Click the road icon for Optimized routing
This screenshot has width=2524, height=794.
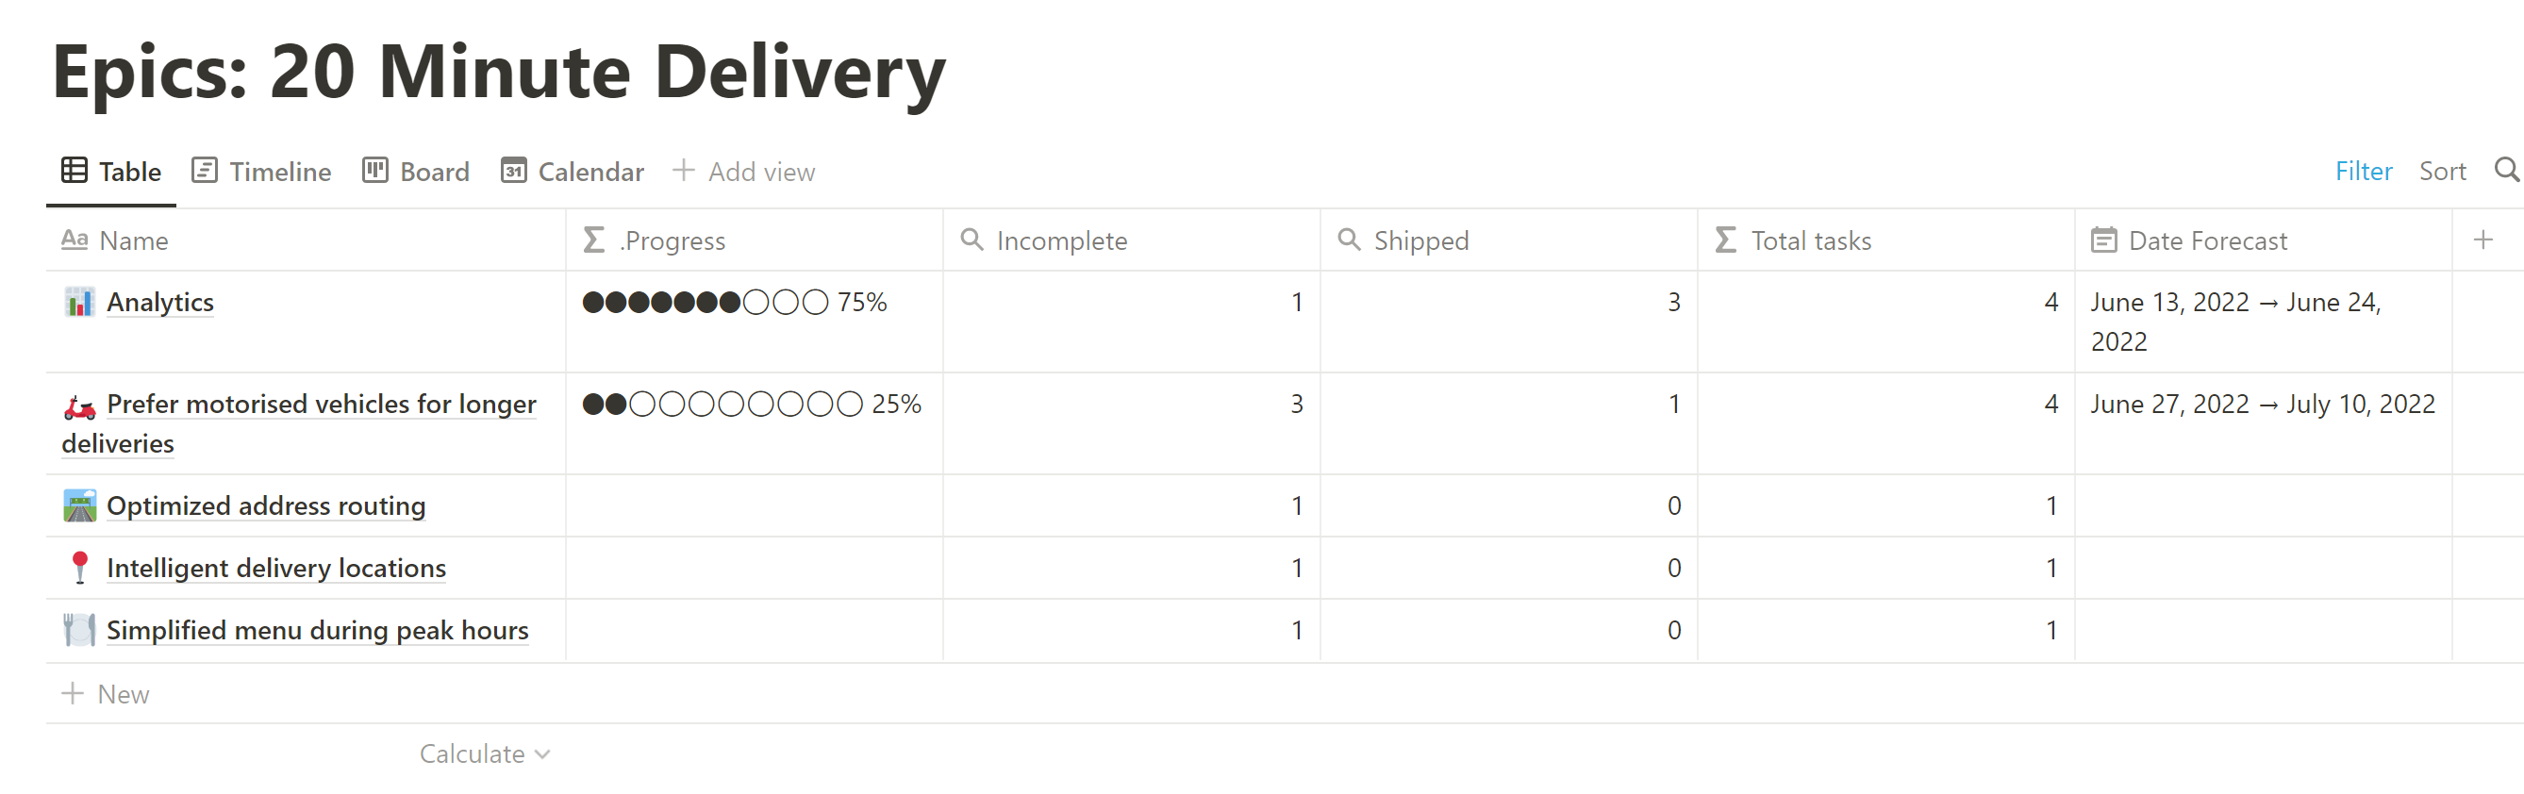[x=79, y=506]
